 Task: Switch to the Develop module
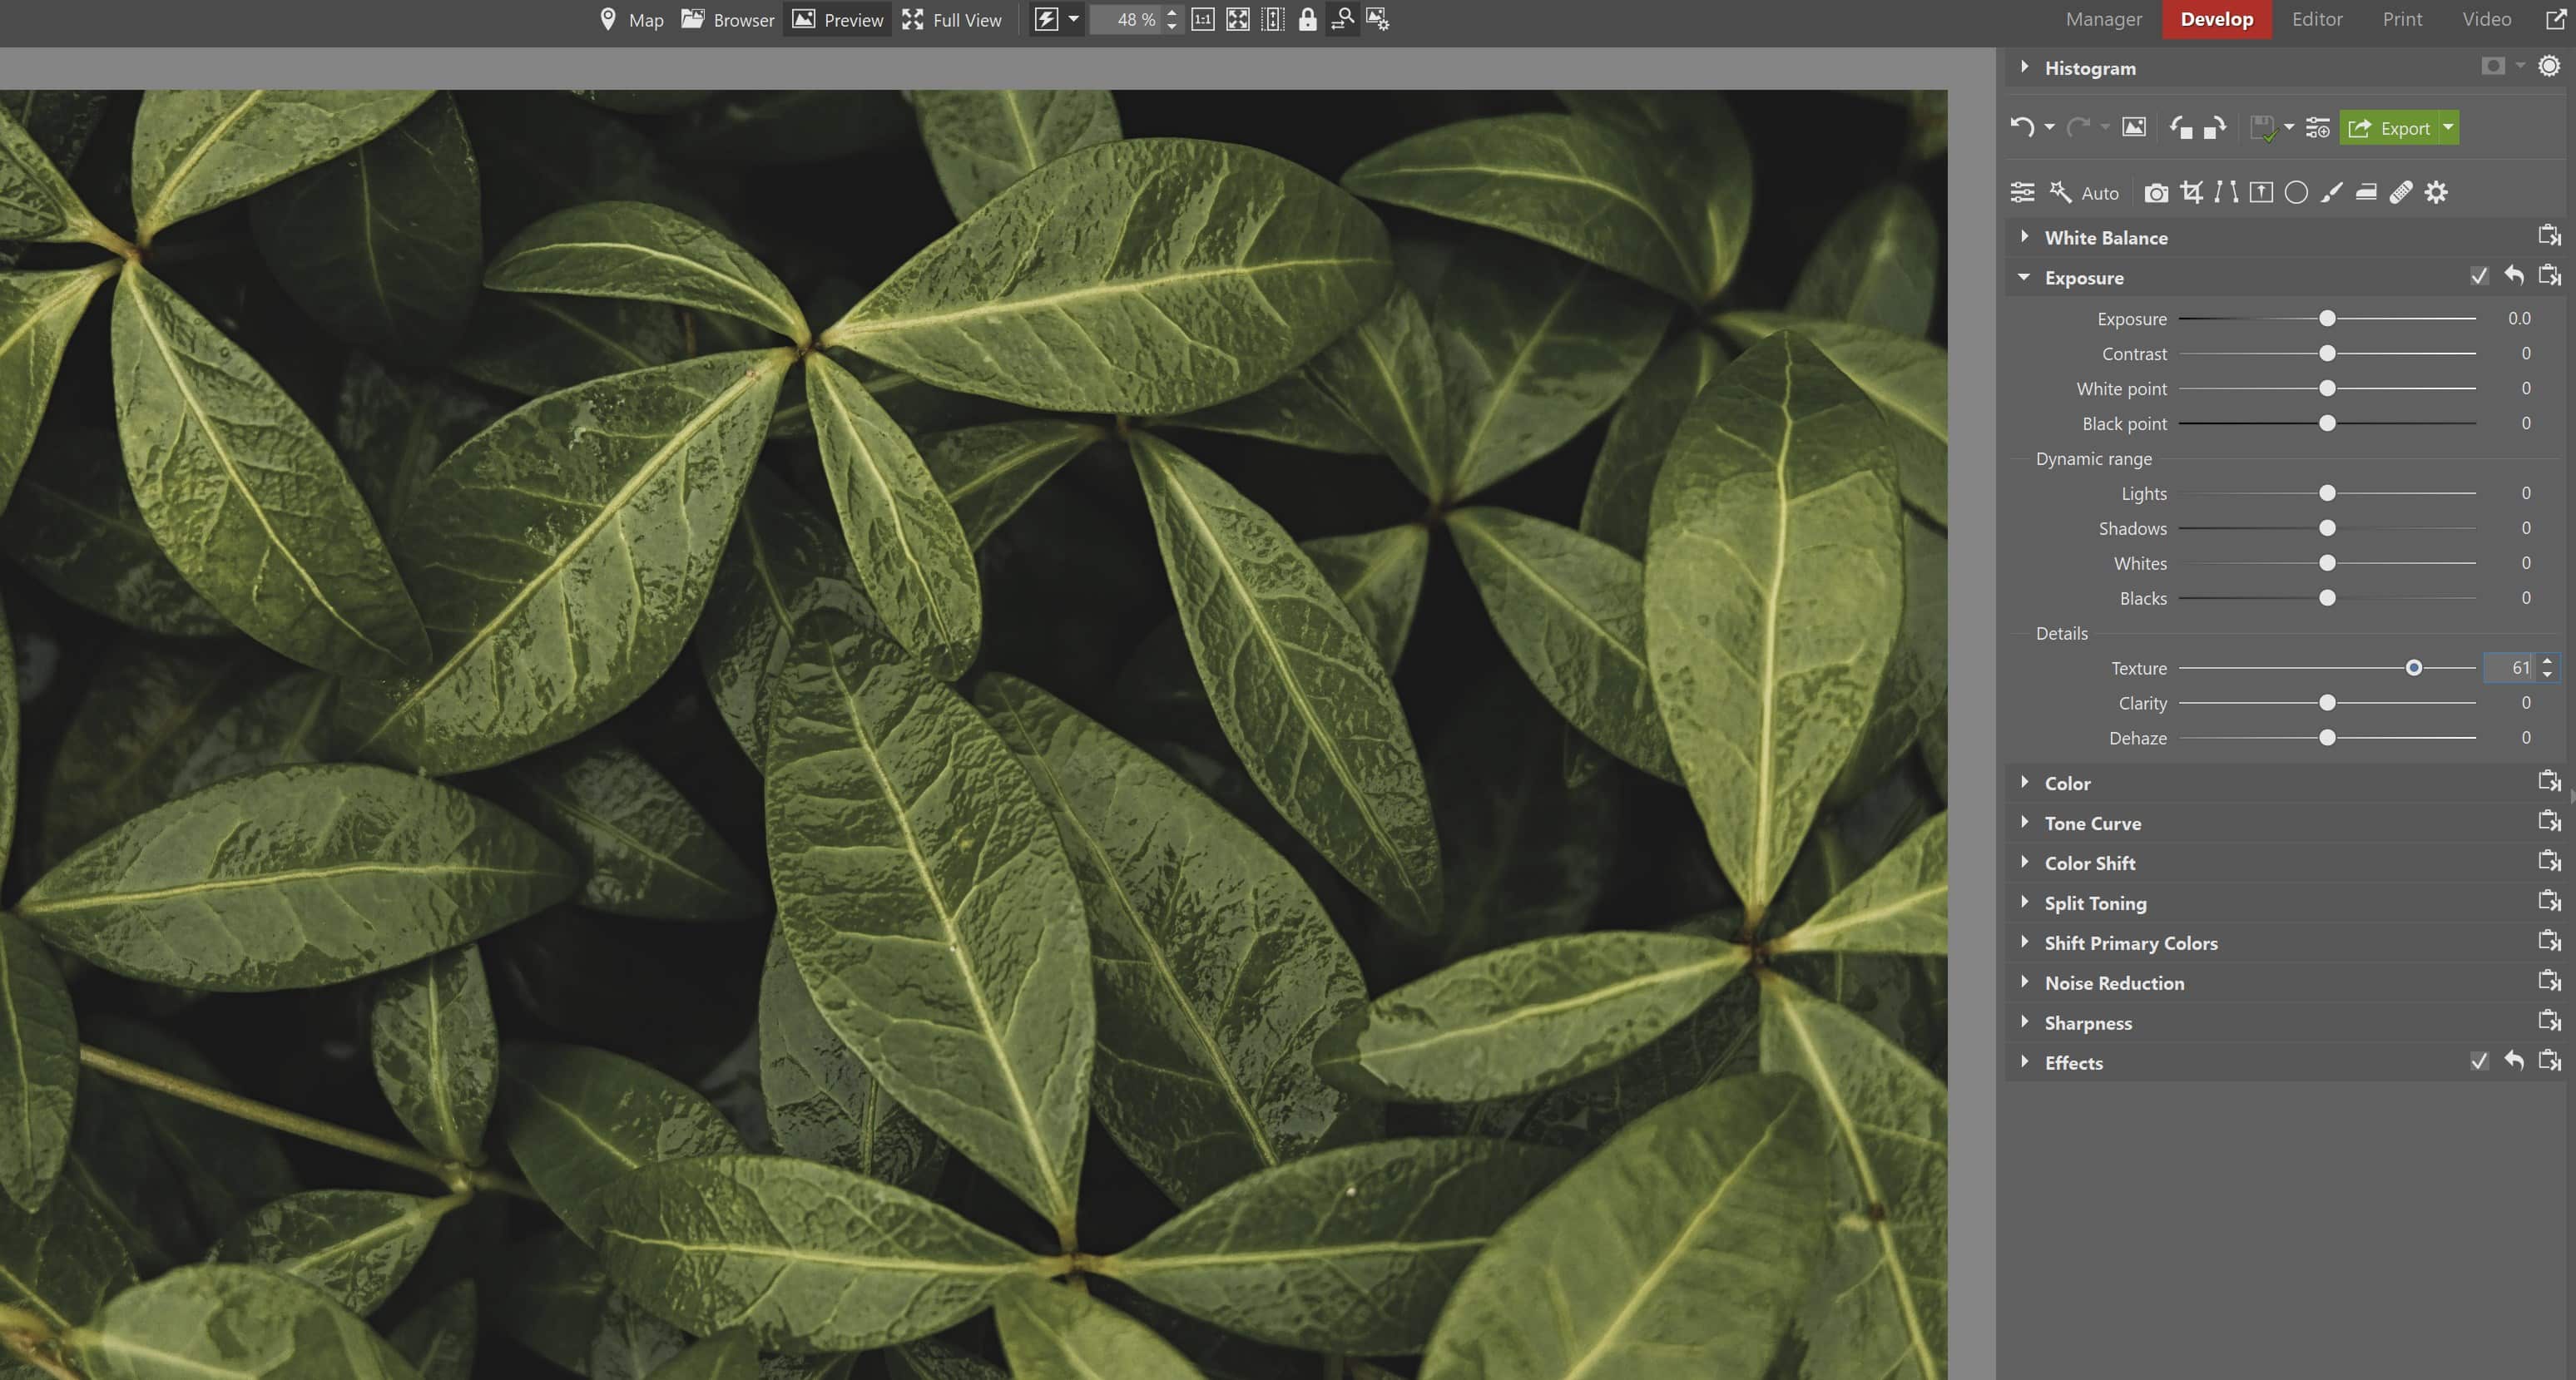pos(2216,19)
